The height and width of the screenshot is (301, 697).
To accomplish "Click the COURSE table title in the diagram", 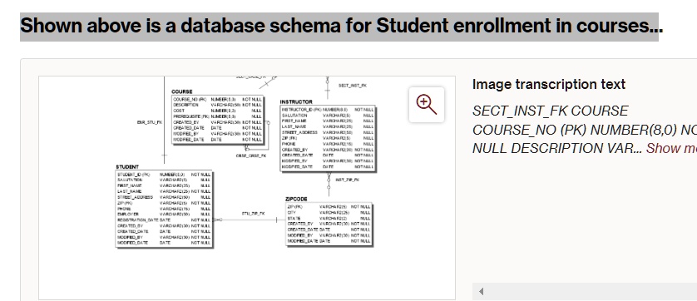I will (182, 91).
